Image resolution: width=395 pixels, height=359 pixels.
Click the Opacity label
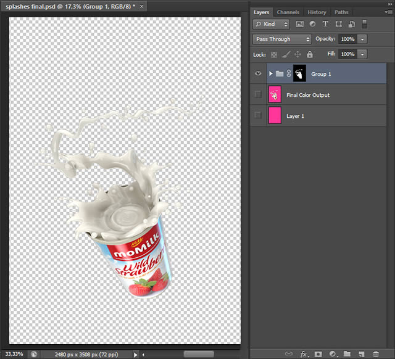(x=325, y=39)
